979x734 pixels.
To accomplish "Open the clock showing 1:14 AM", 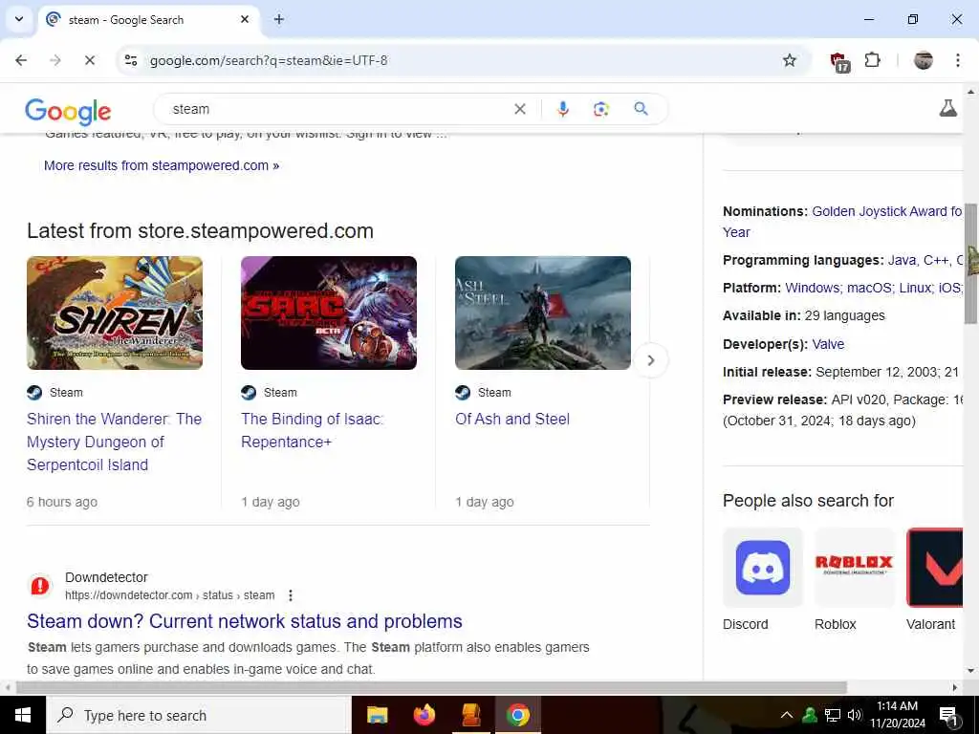I will coord(897,715).
